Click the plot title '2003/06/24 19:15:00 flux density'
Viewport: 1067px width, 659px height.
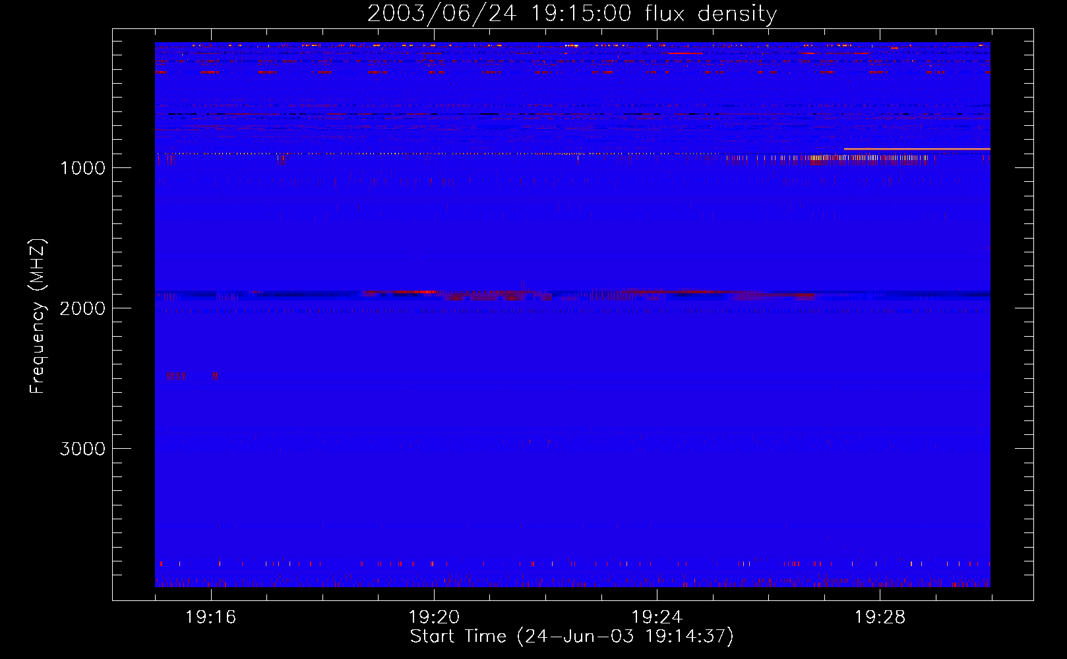572,13
